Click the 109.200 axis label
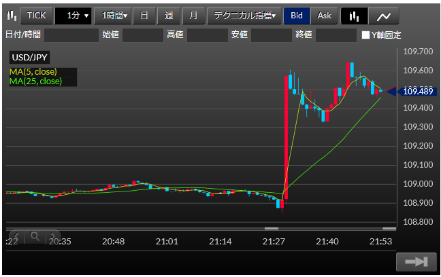441x277 pixels. click(418, 146)
